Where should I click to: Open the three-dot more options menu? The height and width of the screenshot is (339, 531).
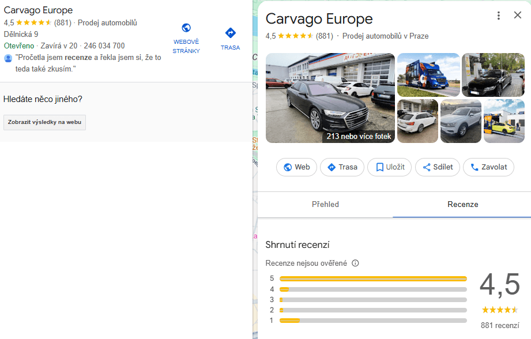pyautogui.click(x=499, y=16)
